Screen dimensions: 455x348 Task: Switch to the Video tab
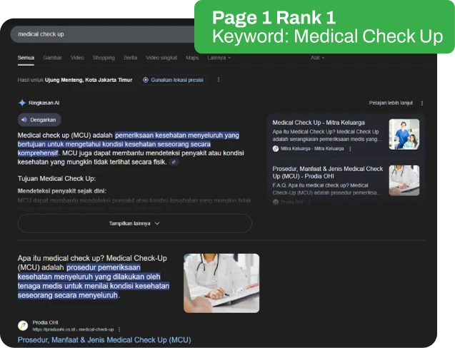(x=77, y=57)
